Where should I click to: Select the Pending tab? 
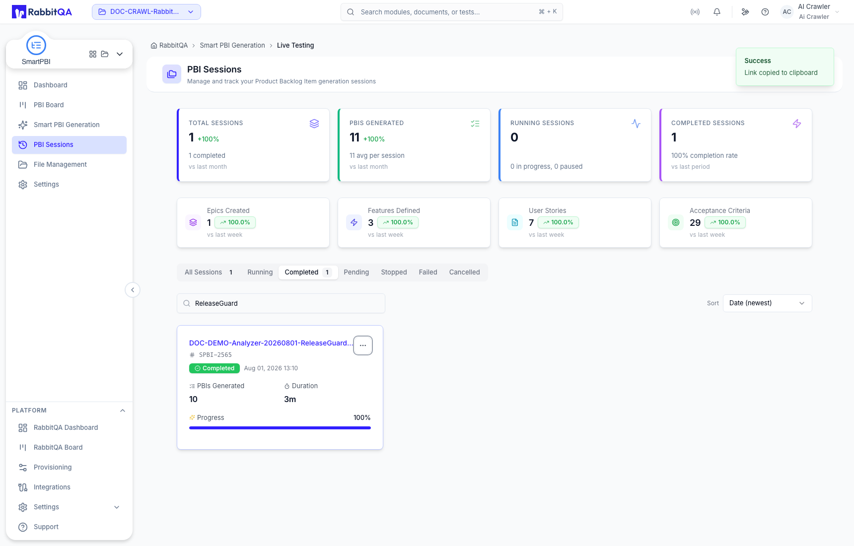[356, 273]
